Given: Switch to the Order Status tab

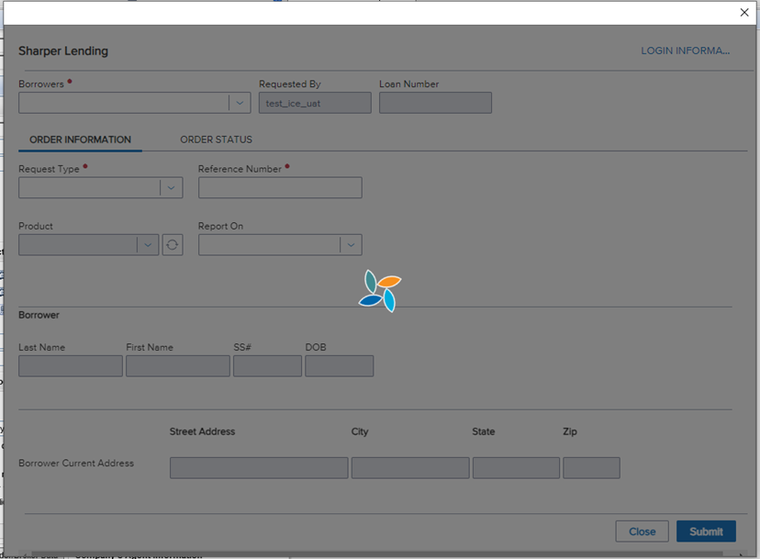Looking at the screenshot, I should [217, 140].
